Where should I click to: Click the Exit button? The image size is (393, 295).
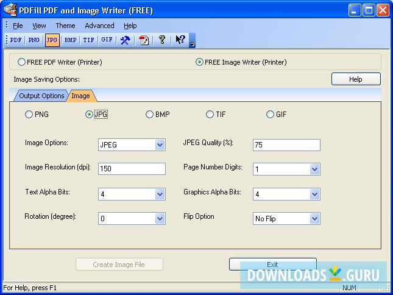coord(273,265)
